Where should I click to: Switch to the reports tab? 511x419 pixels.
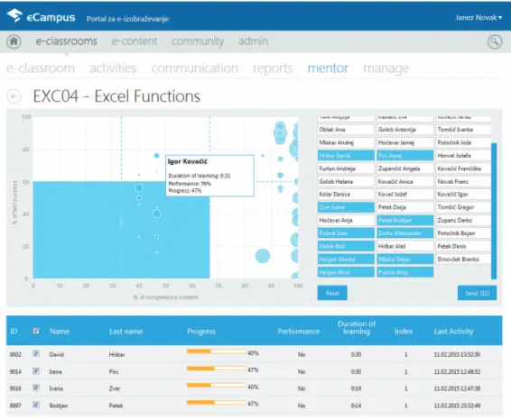(273, 68)
